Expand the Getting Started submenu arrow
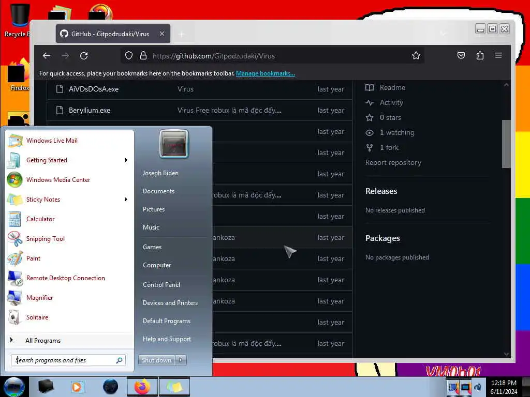 point(126,160)
